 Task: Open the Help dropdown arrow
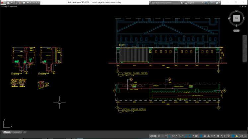click(x=220, y=3)
